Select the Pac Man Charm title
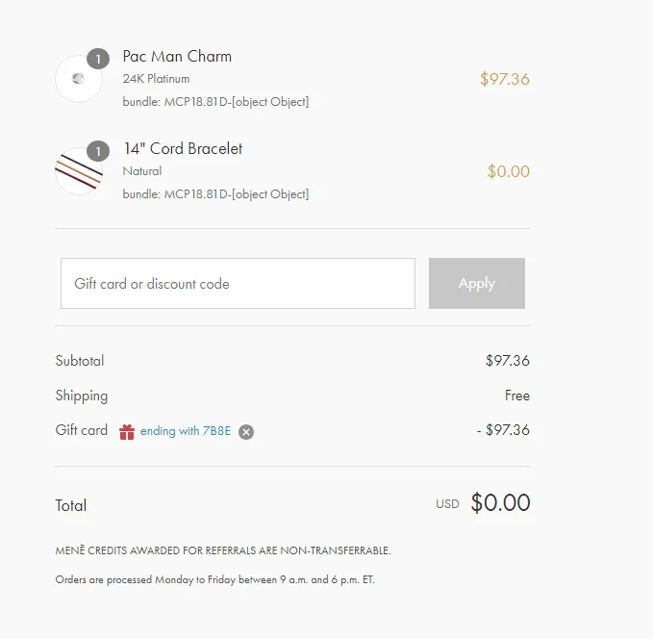Image resolution: width=653 pixels, height=639 pixels. click(x=177, y=56)
